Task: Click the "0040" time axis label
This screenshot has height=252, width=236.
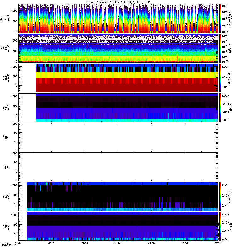Action: [x=85, y=243]
